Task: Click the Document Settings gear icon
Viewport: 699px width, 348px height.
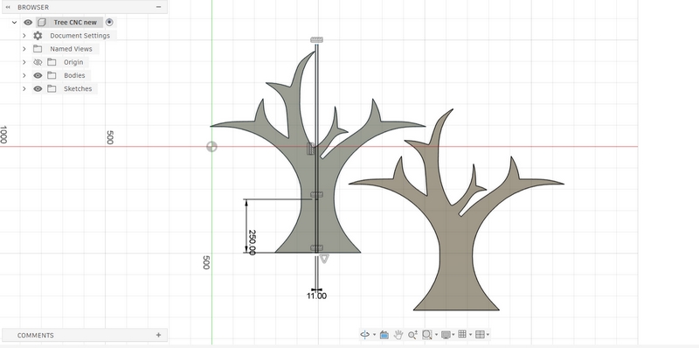Action: click(x=38, y=36)
